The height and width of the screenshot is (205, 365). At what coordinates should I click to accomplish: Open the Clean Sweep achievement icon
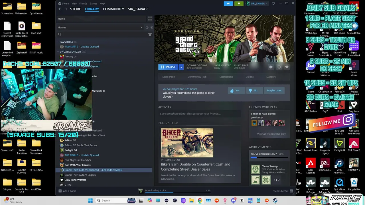pos(255,169)
